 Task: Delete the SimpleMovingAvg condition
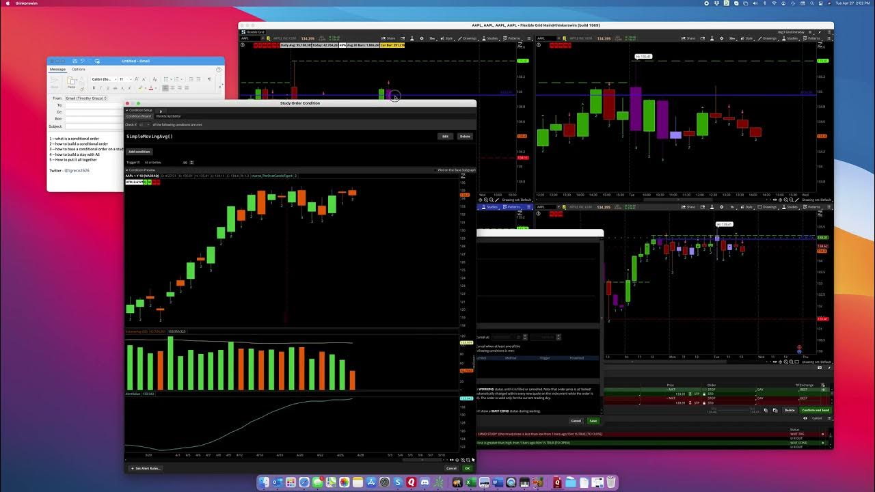(465, 136)
